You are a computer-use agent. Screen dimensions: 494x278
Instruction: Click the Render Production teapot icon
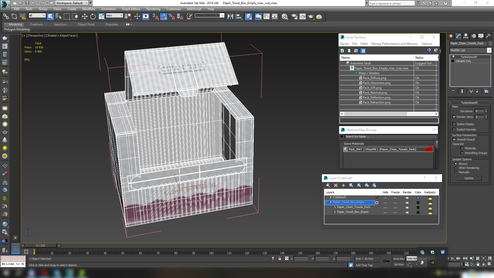[311, 16]
